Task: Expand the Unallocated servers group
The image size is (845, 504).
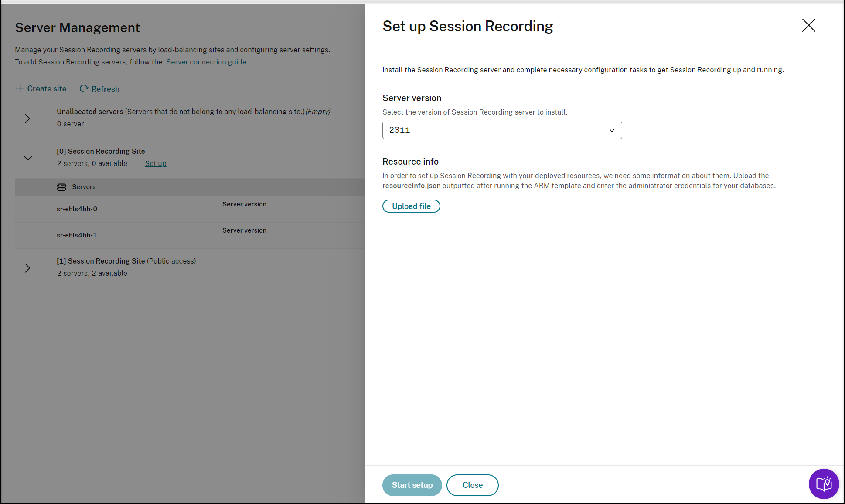Action: point(27,118)
